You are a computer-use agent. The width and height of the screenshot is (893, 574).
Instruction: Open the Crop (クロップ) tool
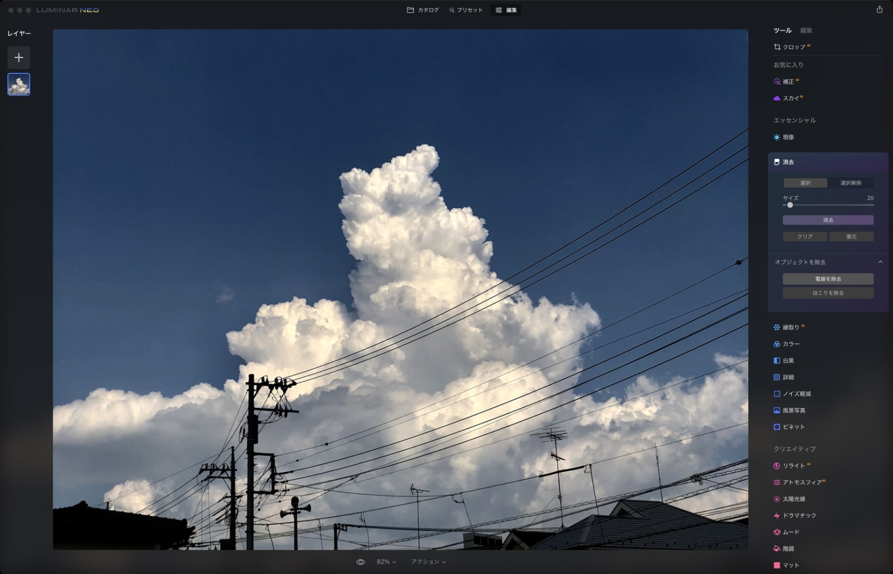point(793,47)
